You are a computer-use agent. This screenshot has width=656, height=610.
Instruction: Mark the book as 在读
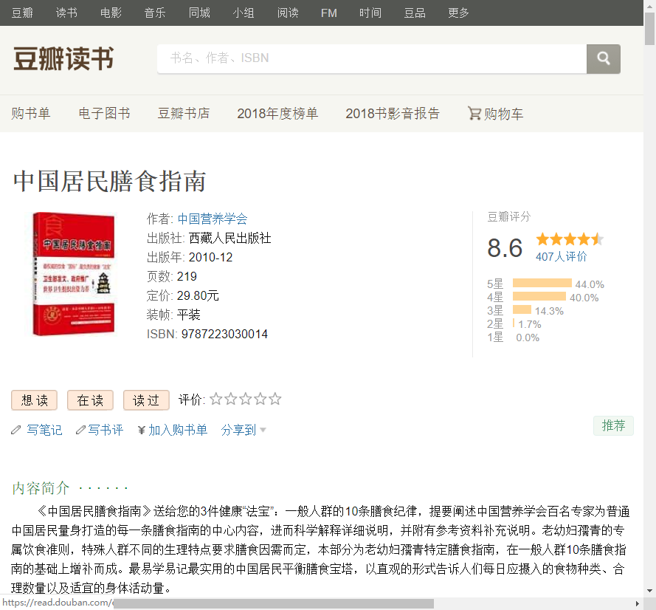click(x=90, y=400)
